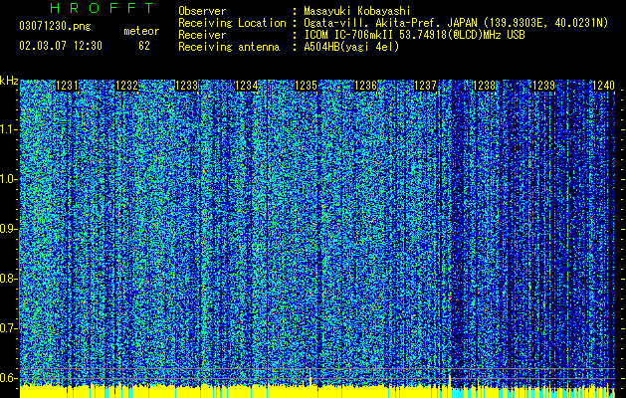
Task: Click the 1240 time marker
Action: [604, 86]
